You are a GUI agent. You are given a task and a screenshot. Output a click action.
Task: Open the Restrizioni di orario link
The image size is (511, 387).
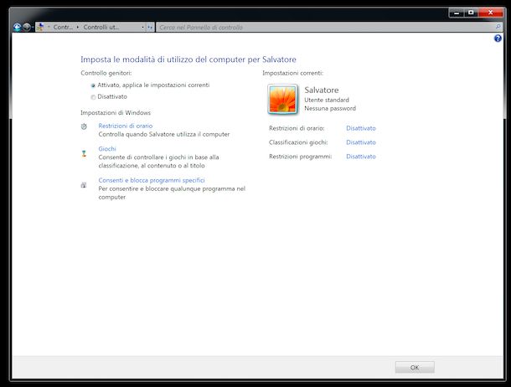coord(126,126)
